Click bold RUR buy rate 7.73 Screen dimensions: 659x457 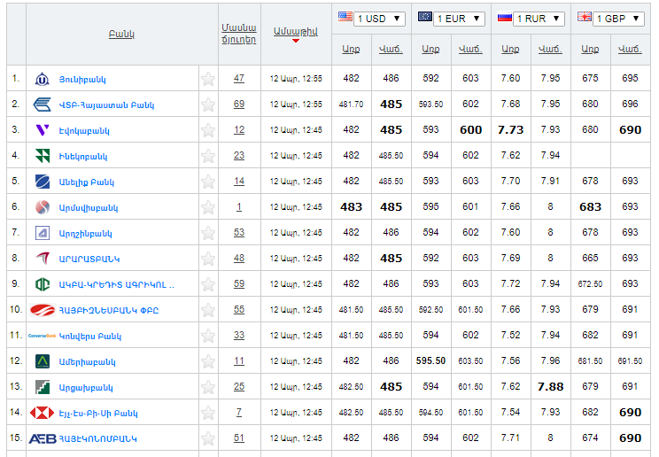511,130
